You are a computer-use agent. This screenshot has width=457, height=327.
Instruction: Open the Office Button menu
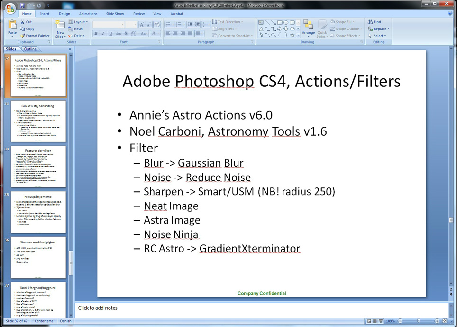pyautogui.click(x=9, y=8)
